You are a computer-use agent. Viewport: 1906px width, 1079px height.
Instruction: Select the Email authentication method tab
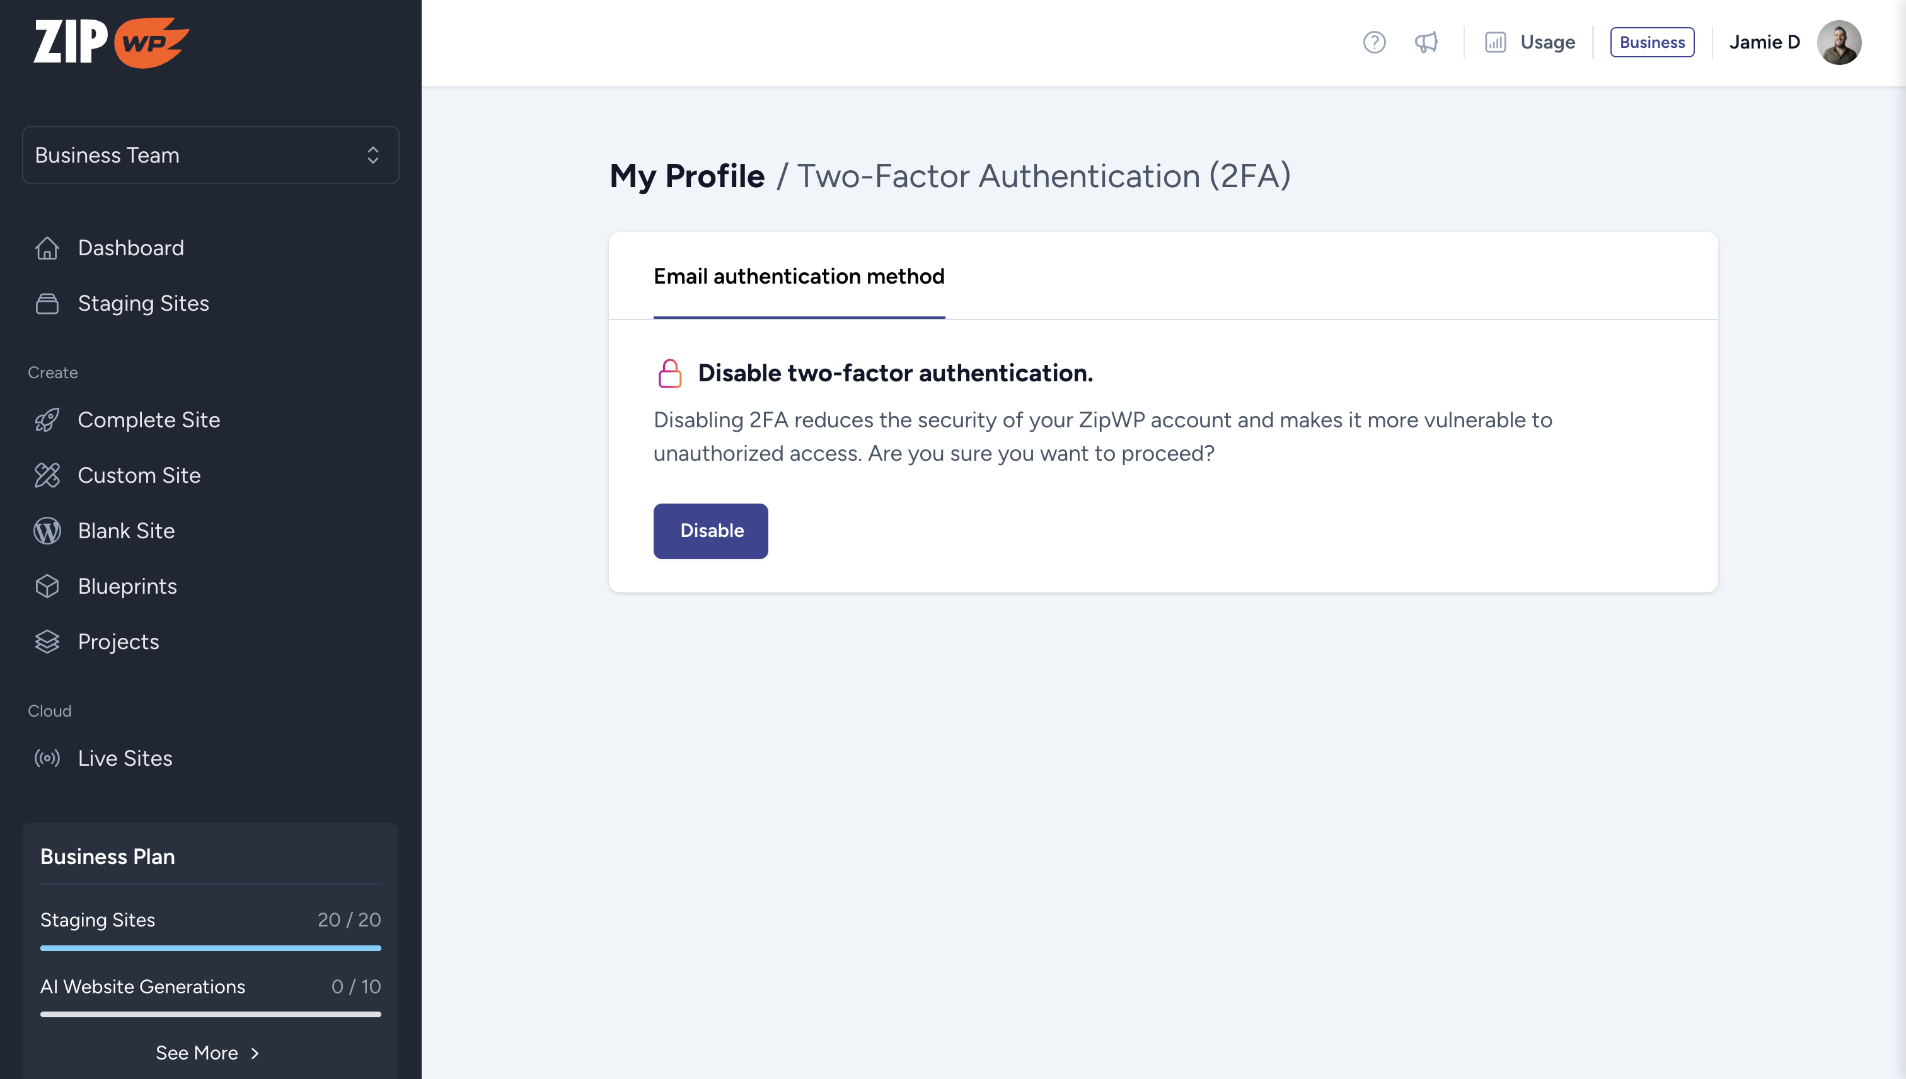pos(799,277)
